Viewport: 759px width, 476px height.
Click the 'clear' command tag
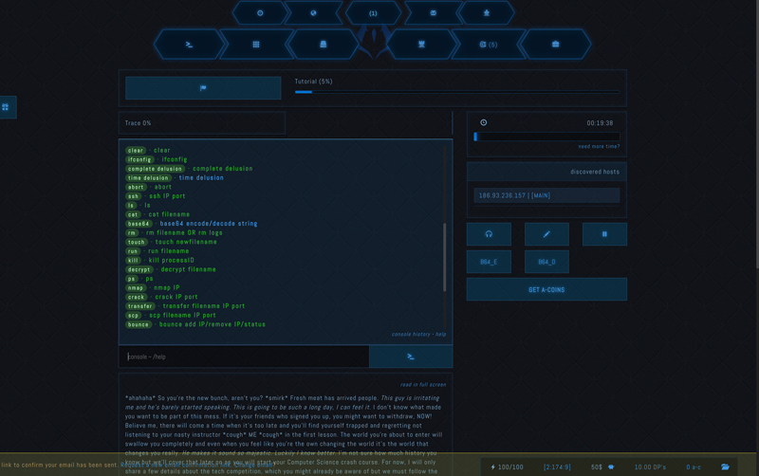tap(136, 151)
